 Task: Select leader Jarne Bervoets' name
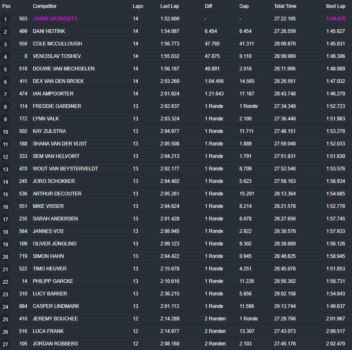click(x=55, y=19)
